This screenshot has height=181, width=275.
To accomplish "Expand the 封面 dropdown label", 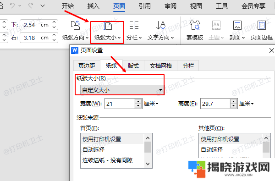I will [x=237, y=38].
